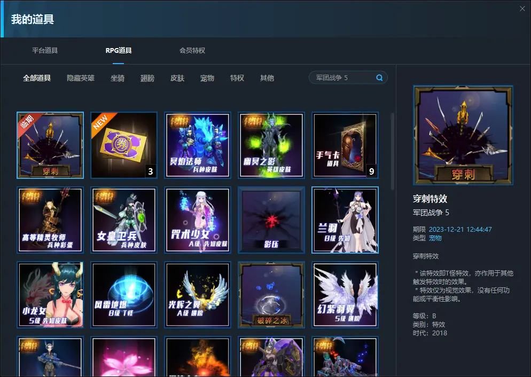Click the 时代: 2018 text
531x377 pixels.
(430, 333)
